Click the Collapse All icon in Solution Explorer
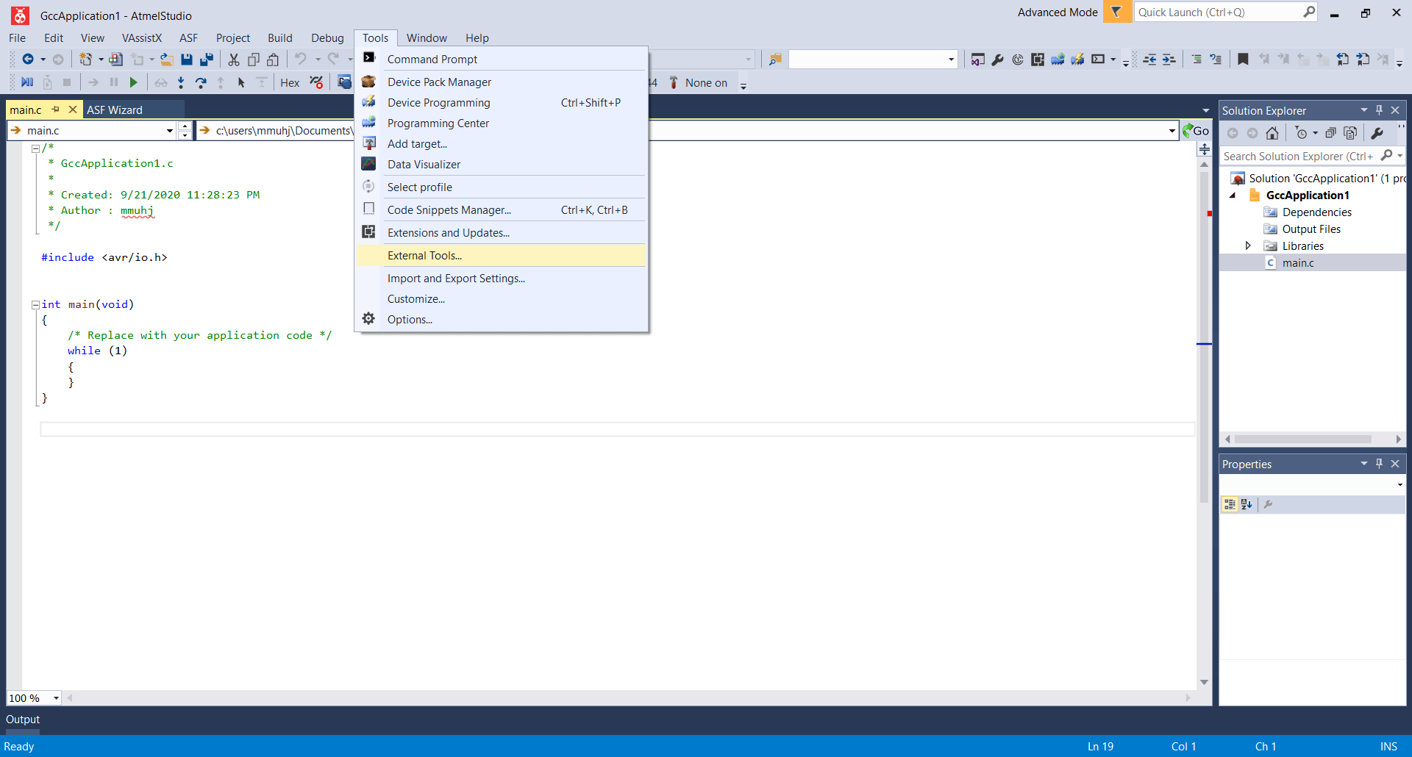Viewport: 1412px width, 757px height. (x=1330, y=133)
